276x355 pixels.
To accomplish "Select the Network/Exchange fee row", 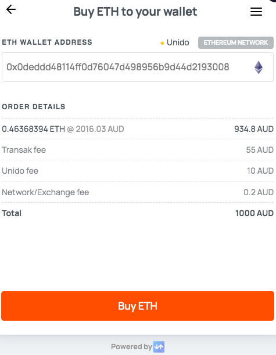I will tap(138, 192).
